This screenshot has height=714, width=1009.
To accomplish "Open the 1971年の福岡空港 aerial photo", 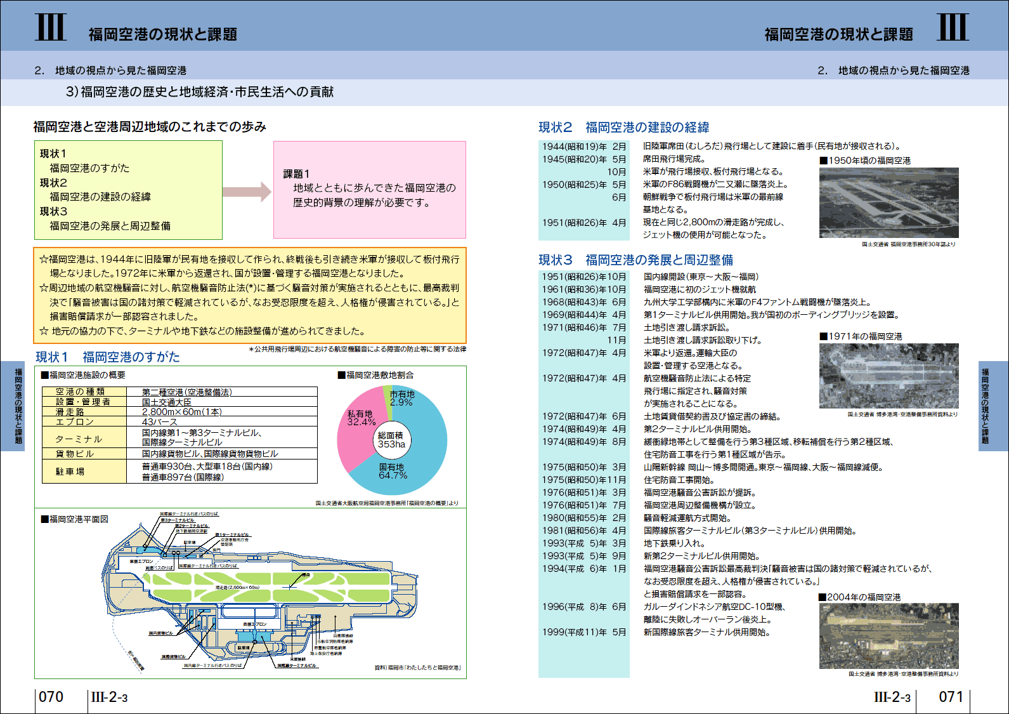I will pyautogui.click(x=889, y=376).
